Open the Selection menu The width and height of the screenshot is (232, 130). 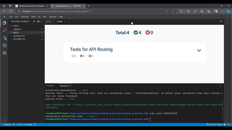point(25,17)
